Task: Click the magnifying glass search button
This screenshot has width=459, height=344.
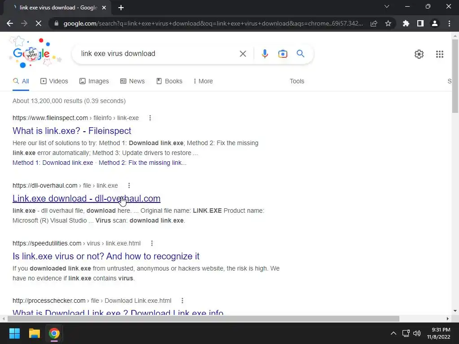Action: tap(300, 54)
